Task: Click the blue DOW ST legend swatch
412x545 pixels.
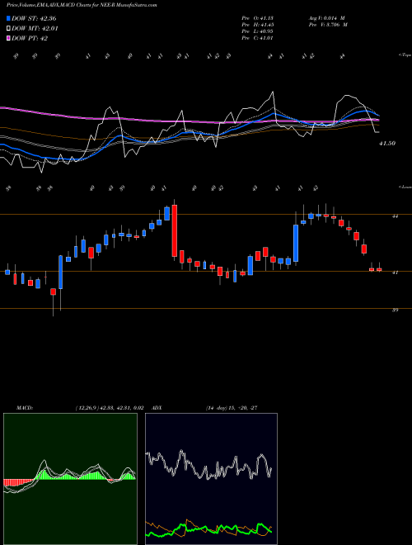Action: click(9, 18)
